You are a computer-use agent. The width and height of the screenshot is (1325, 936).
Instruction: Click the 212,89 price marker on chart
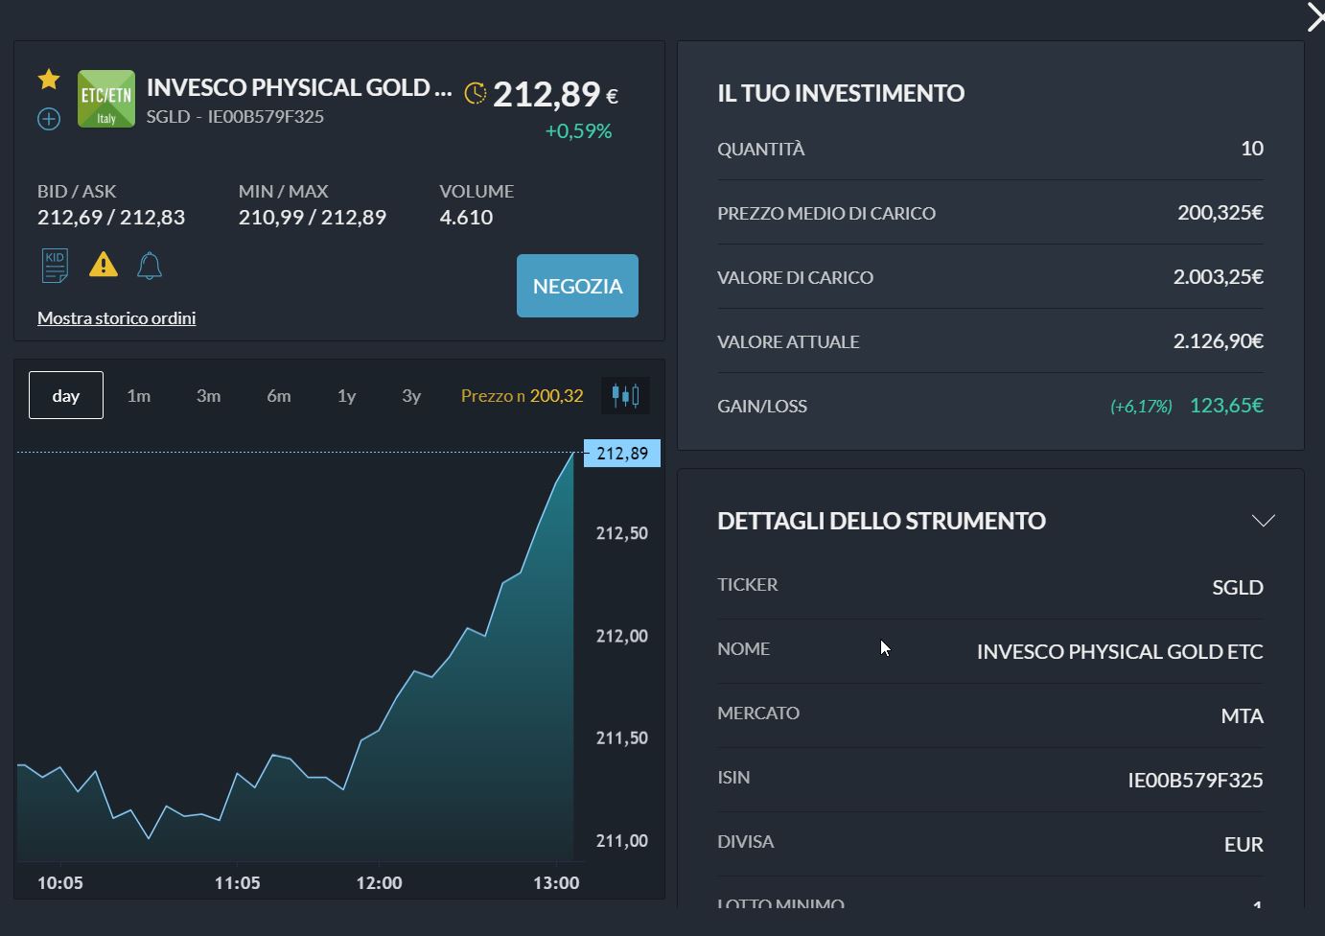pos(622,453)
